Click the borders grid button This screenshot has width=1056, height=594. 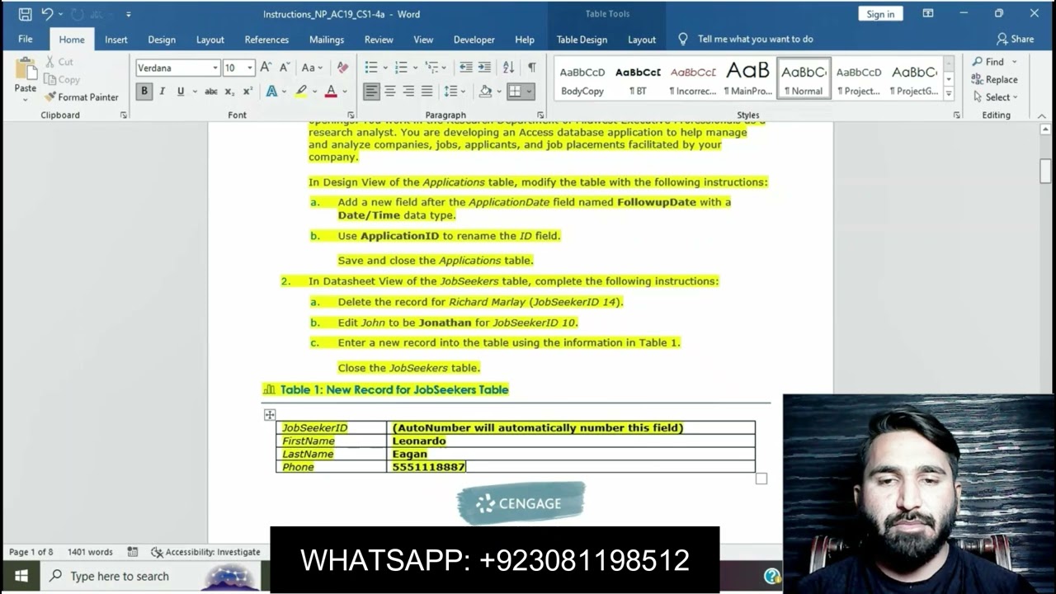pos(515,92)
